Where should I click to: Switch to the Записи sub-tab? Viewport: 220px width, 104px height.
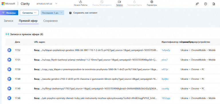[8, 21]
